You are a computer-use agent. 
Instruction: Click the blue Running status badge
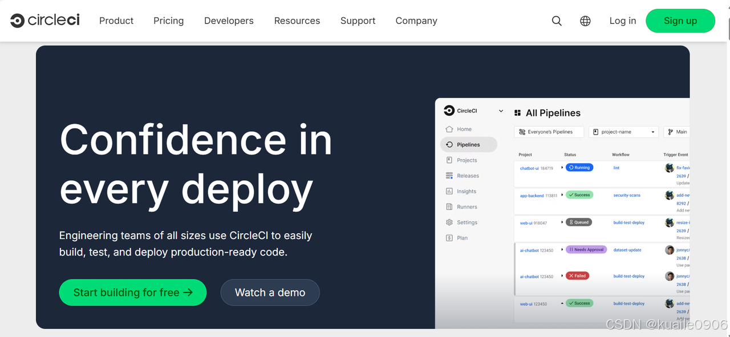[x=579, y=168]
